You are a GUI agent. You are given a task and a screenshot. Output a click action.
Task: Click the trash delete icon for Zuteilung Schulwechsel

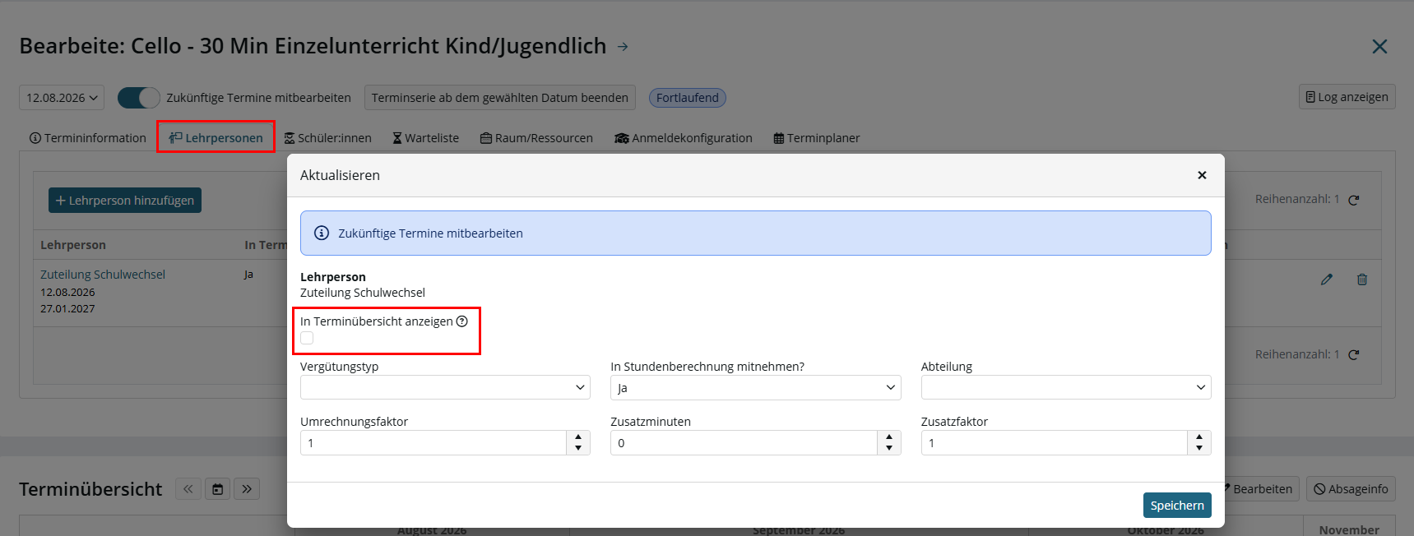click(1362, 280)
